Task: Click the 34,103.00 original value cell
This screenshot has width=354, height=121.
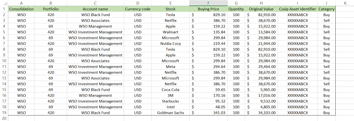Action: 261,113
